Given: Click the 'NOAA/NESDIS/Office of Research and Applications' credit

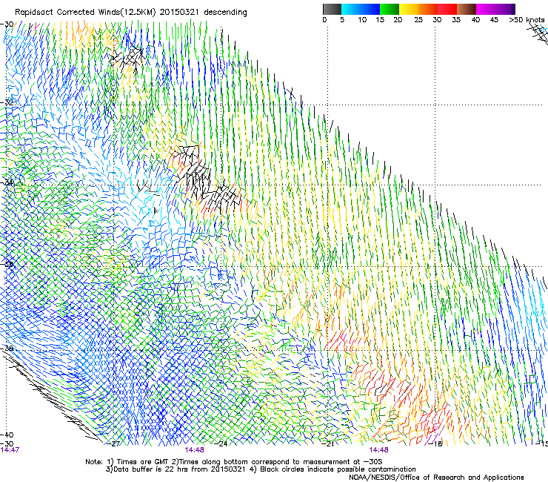Looking at the screenshot, I should point(436,478).
